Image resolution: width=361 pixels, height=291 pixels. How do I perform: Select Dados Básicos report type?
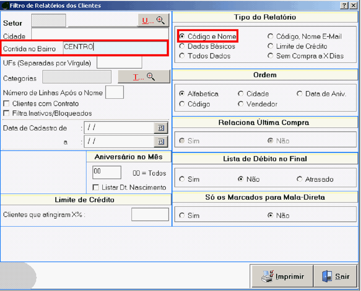(182, 46)
